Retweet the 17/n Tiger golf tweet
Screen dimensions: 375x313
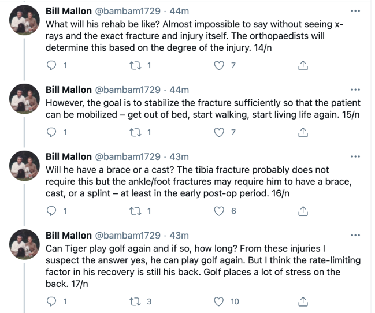coord(136,301)
